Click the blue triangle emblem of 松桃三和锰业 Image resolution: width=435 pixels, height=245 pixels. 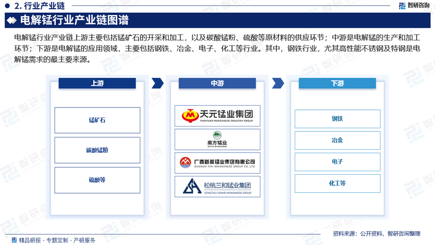point(192,186)
